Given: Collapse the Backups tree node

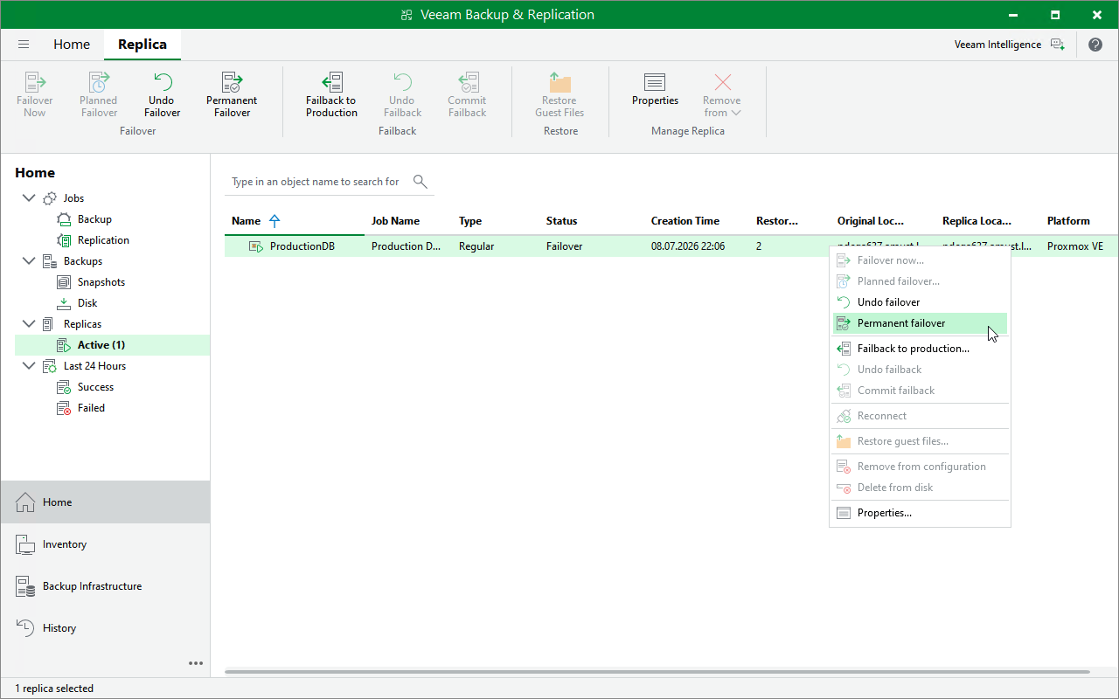Looking at the screenshot, I should click(x=29, y=261).
